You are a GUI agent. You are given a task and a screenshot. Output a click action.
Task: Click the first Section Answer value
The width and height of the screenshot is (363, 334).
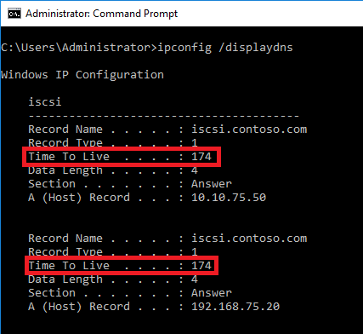click(212, 184)
